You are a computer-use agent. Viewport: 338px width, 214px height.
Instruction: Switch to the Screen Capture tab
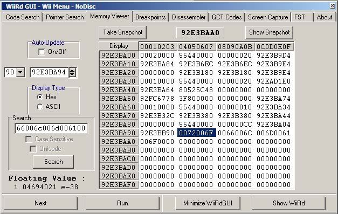click(x=268, y=17)
